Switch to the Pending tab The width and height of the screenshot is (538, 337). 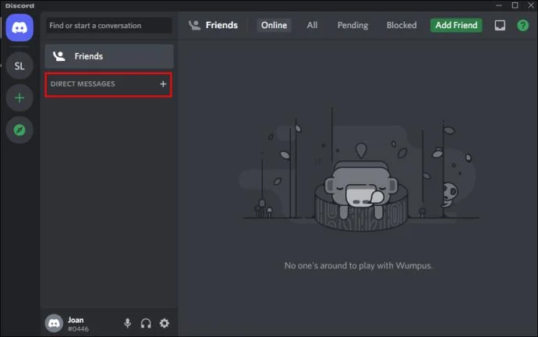pos(352,26)
